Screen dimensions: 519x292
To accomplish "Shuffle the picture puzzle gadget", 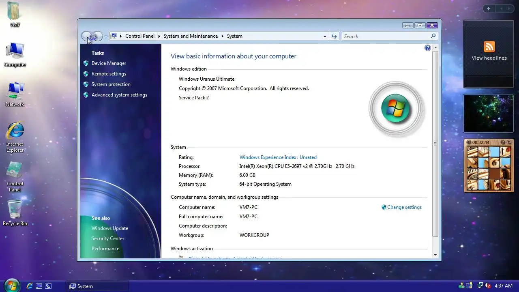I will [x=509, y=142].
